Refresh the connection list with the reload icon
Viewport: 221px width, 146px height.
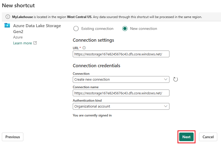click(x=175, y=79)
